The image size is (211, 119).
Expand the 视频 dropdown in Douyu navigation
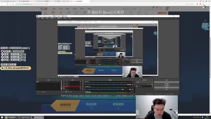(x=75, y=9)
